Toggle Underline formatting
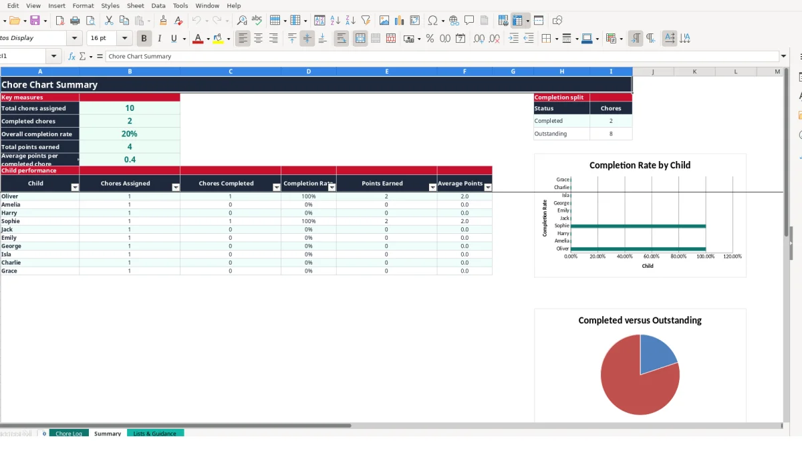 (x=174, y=39)
